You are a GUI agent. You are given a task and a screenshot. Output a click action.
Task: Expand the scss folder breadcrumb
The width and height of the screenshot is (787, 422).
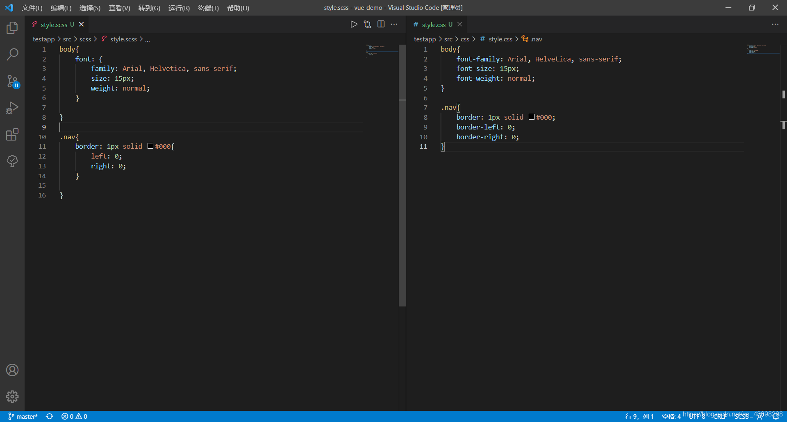click(x=85, y=39)
